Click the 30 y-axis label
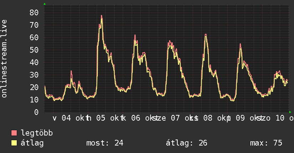Viewport: 294px width, 153px height. 34,75
